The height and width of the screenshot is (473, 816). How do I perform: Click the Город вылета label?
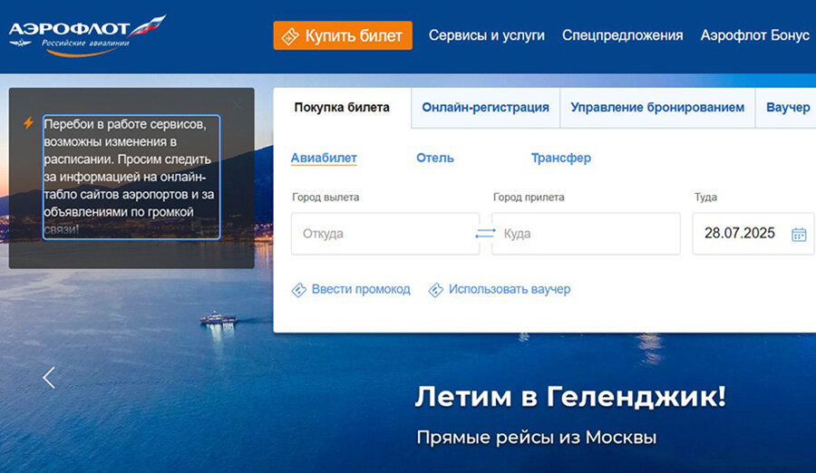click(x=325, y=198)
